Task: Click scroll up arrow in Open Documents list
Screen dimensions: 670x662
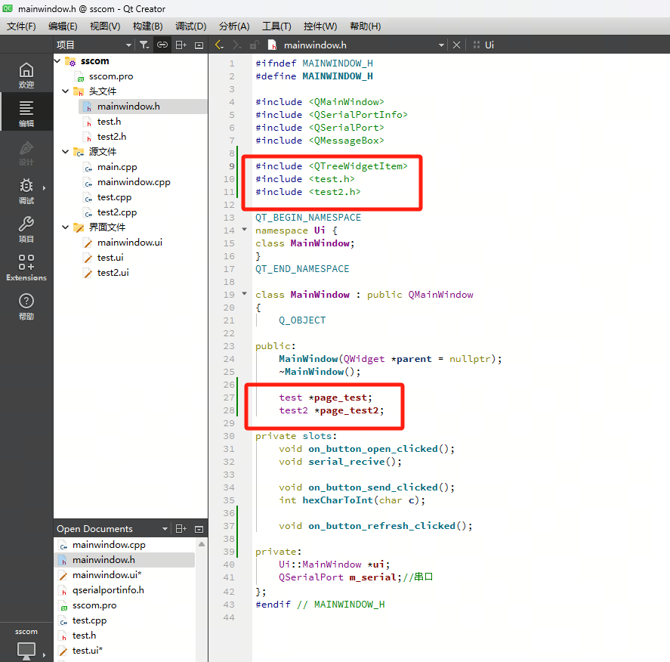Action: tap(202, 544)
